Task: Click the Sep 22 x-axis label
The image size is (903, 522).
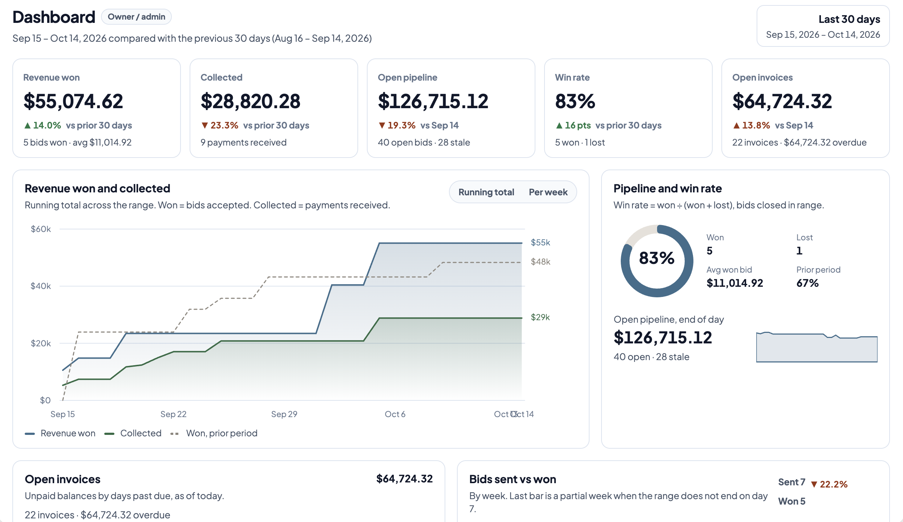Action: [173, 414]
